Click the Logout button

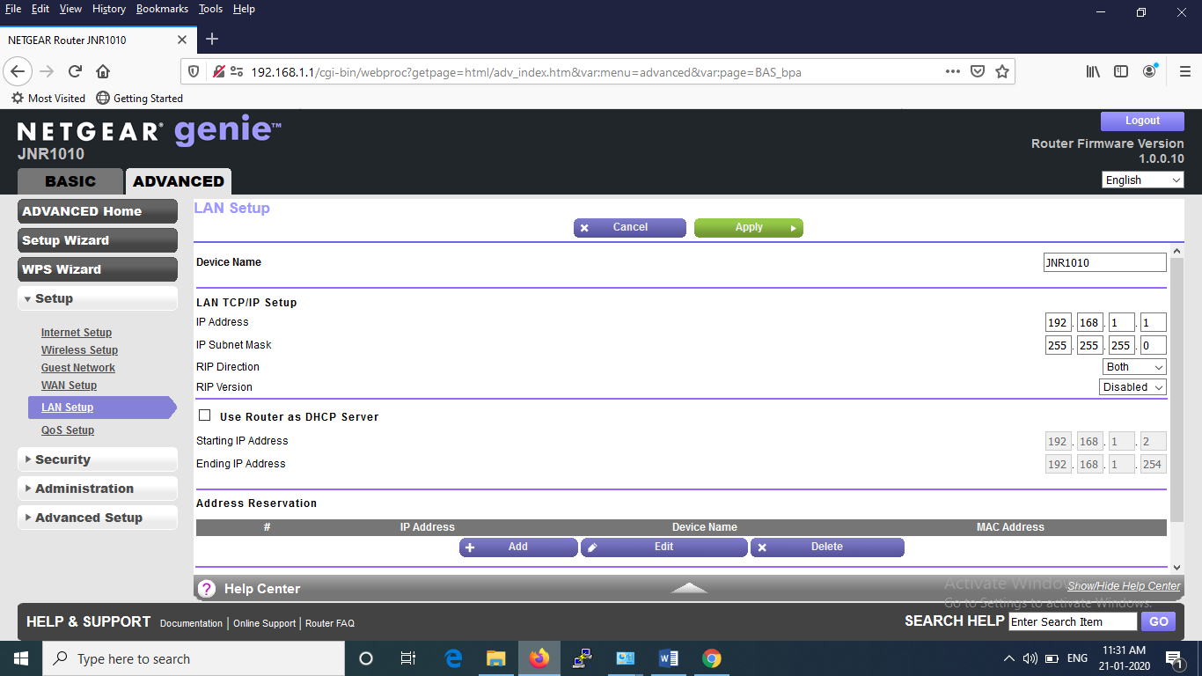[x=1142, y=121]
